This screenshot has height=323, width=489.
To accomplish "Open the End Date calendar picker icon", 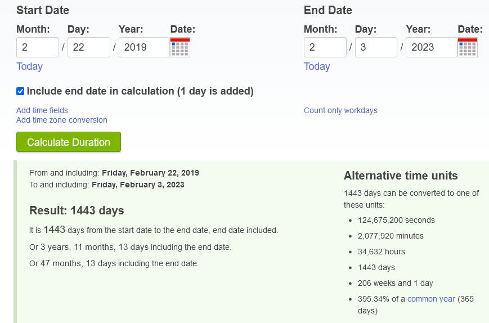I will pyautogui.click(x=468, y=47).
